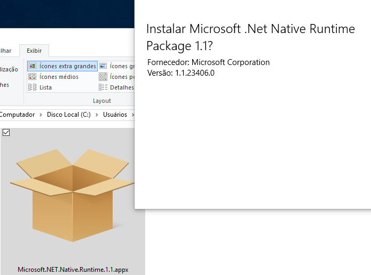The height and width of the screenshot is (275, 371).
Task: Go to Usuários folder in breadcrumb
Action: (115, 115)
